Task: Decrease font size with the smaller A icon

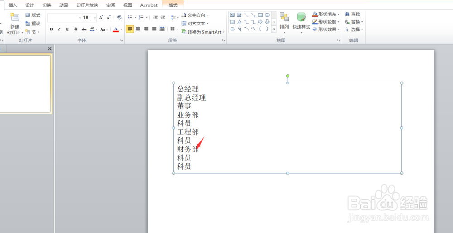Action: tap(108, 18)
